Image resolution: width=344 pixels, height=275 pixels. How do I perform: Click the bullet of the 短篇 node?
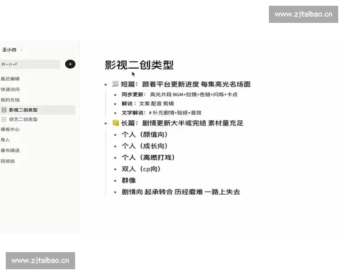105,84
